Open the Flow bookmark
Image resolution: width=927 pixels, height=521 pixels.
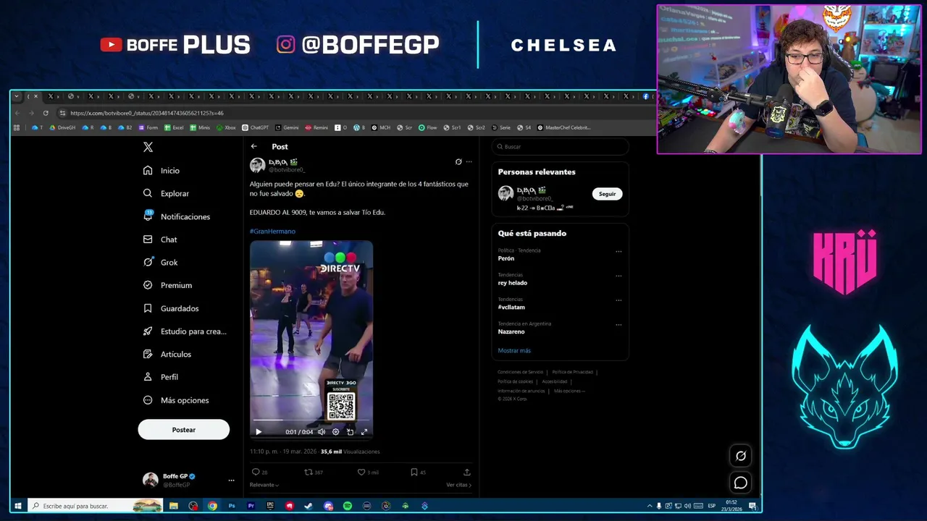click(x=428, y=127)
